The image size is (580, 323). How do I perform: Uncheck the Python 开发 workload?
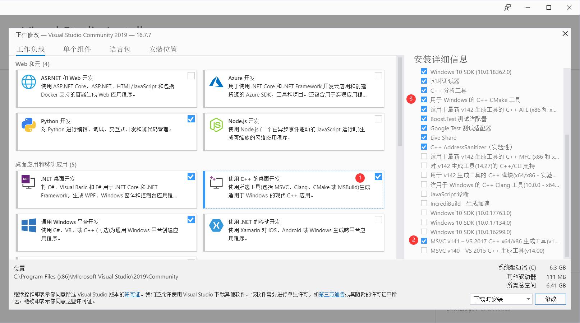(191, 119)
